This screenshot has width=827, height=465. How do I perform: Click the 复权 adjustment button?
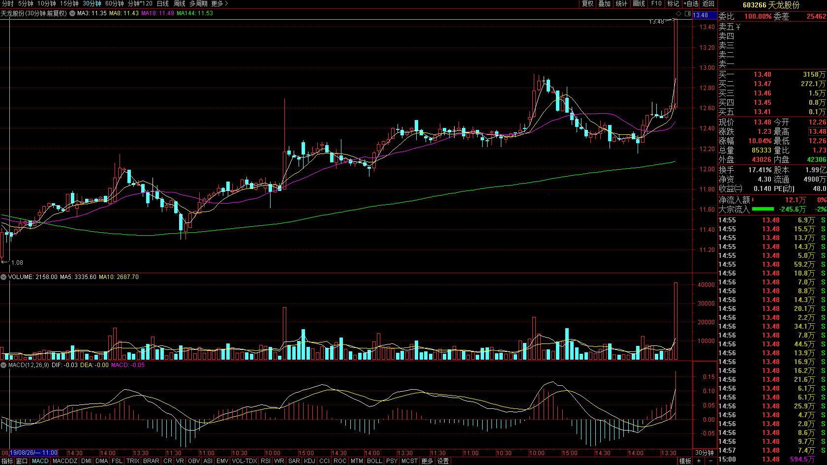[587, 3]
